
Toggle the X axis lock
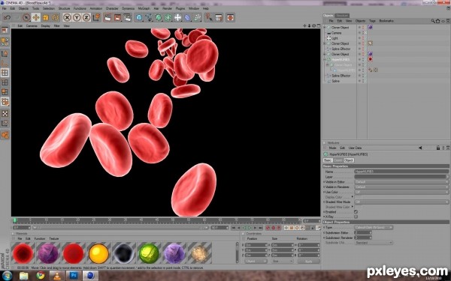[x=67, y=17]
